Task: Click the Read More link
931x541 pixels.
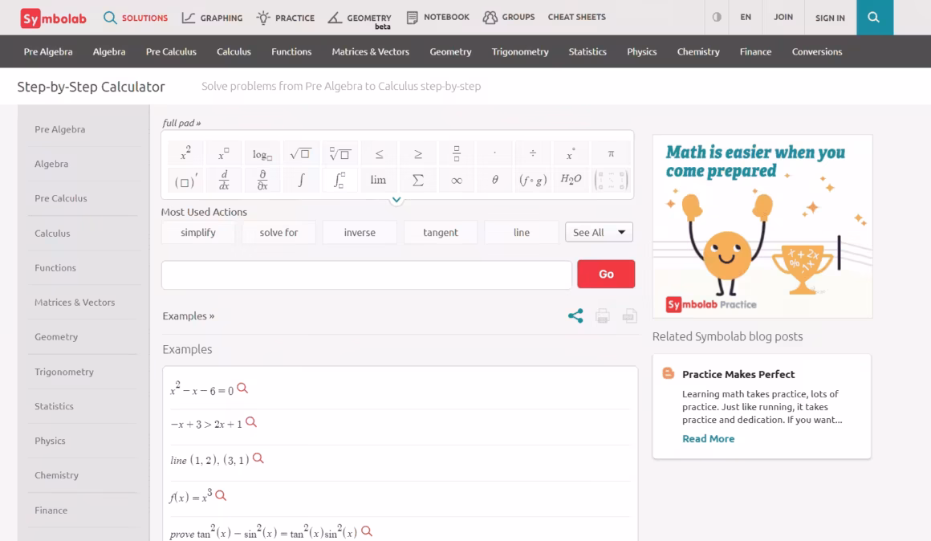Action: pyautogui.click(x=708, y=438)
